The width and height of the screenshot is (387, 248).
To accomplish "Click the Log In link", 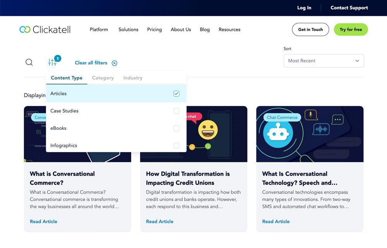I will click(304, 7).
